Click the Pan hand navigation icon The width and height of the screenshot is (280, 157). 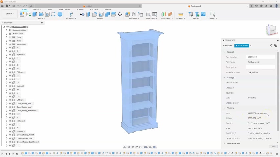(x=133, y=147)
